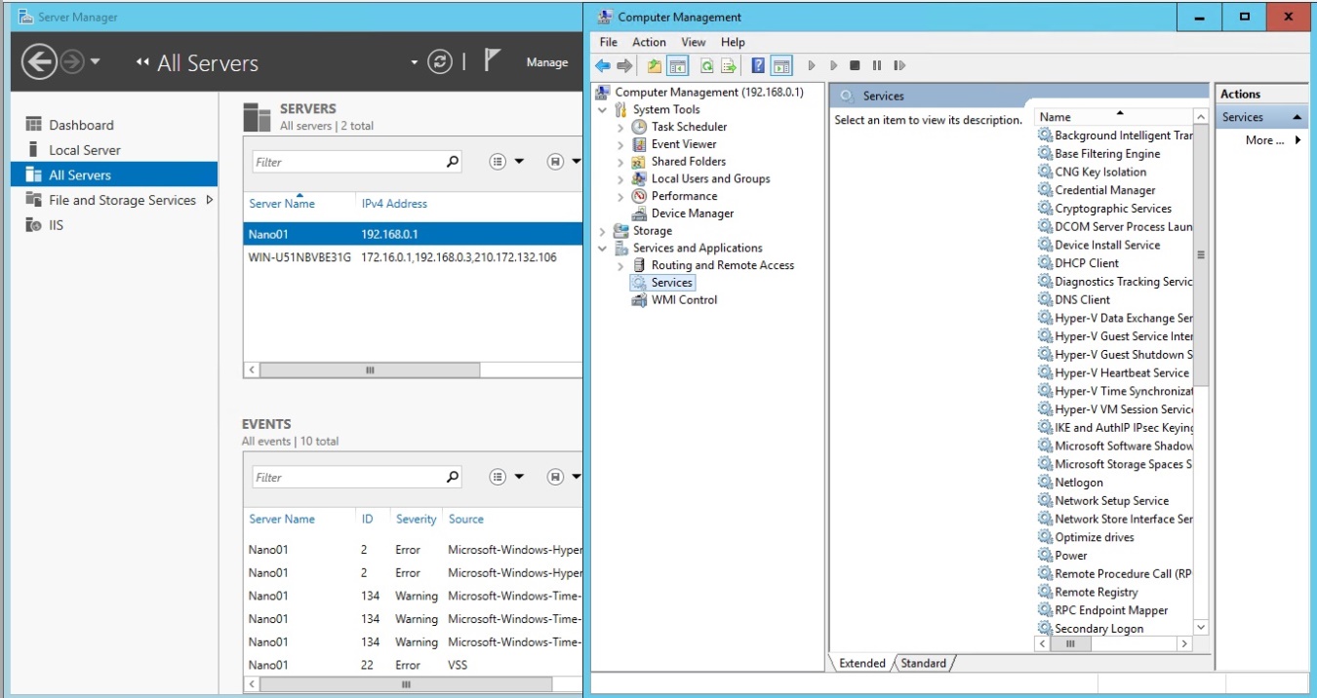The image size is (1317, 698).
Task: Expand the Task Scheduler node
Action: 620,127
